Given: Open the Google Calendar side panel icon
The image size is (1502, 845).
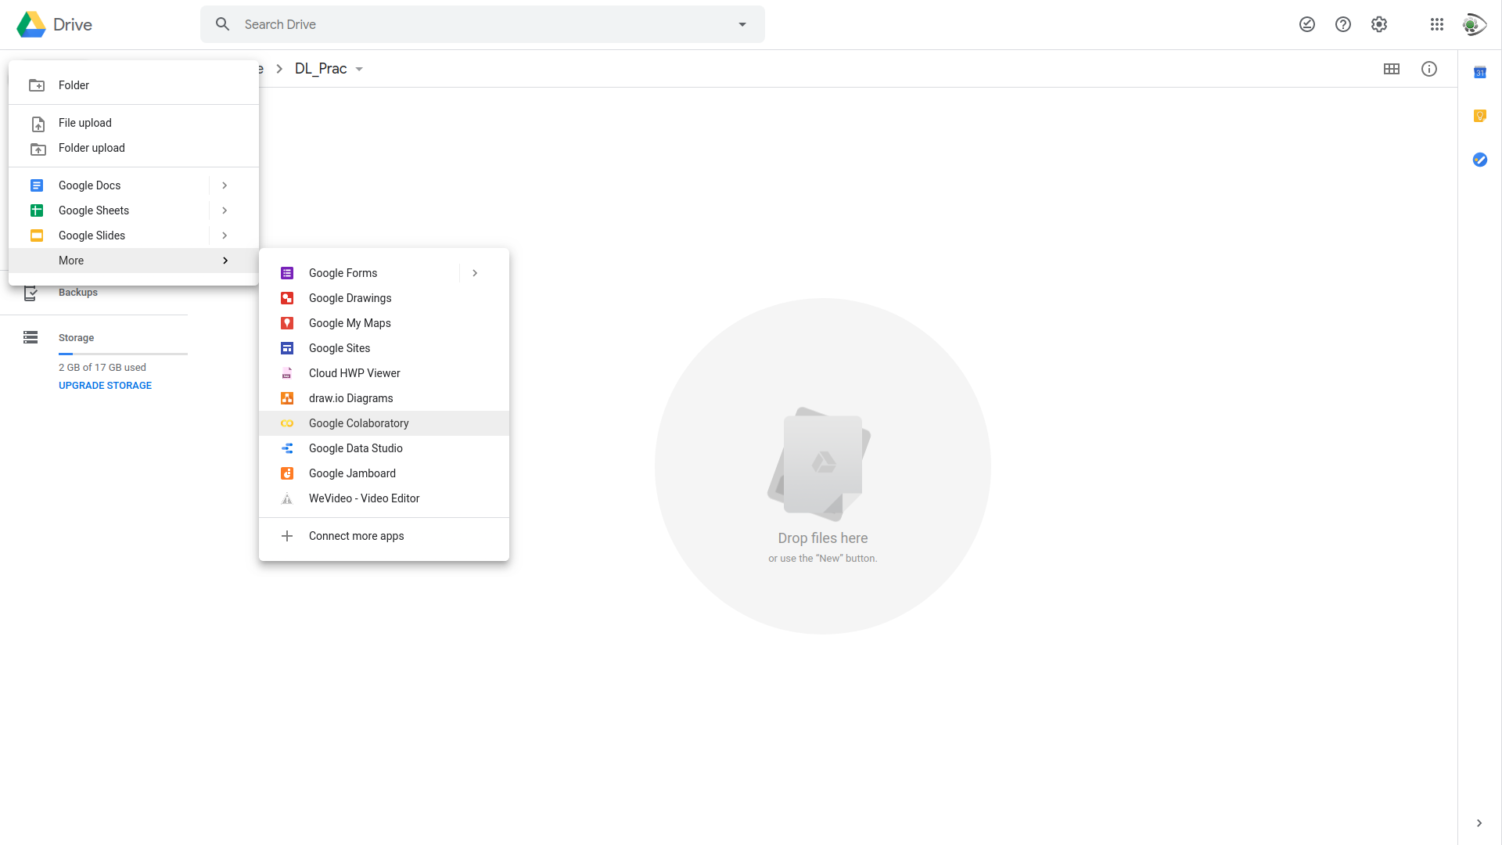Looking at the screenshot, I should (x=1479, y=73).
